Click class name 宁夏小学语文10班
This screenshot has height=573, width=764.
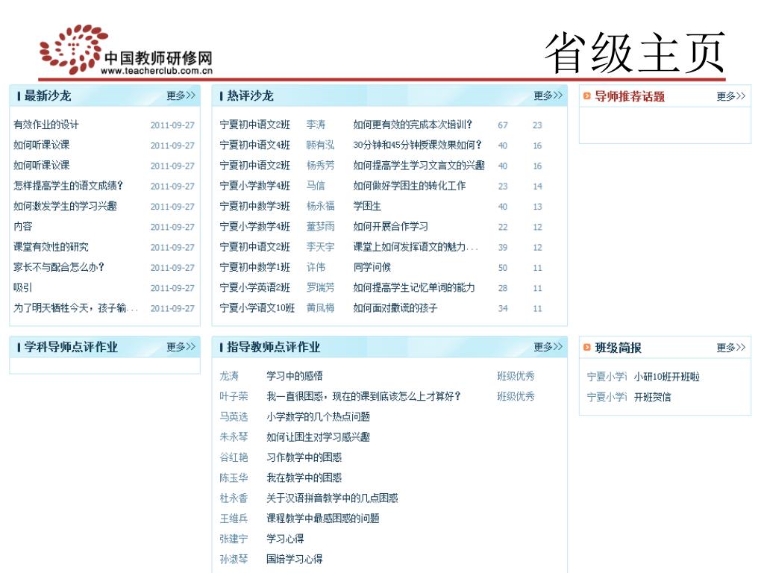click(257, 308)
